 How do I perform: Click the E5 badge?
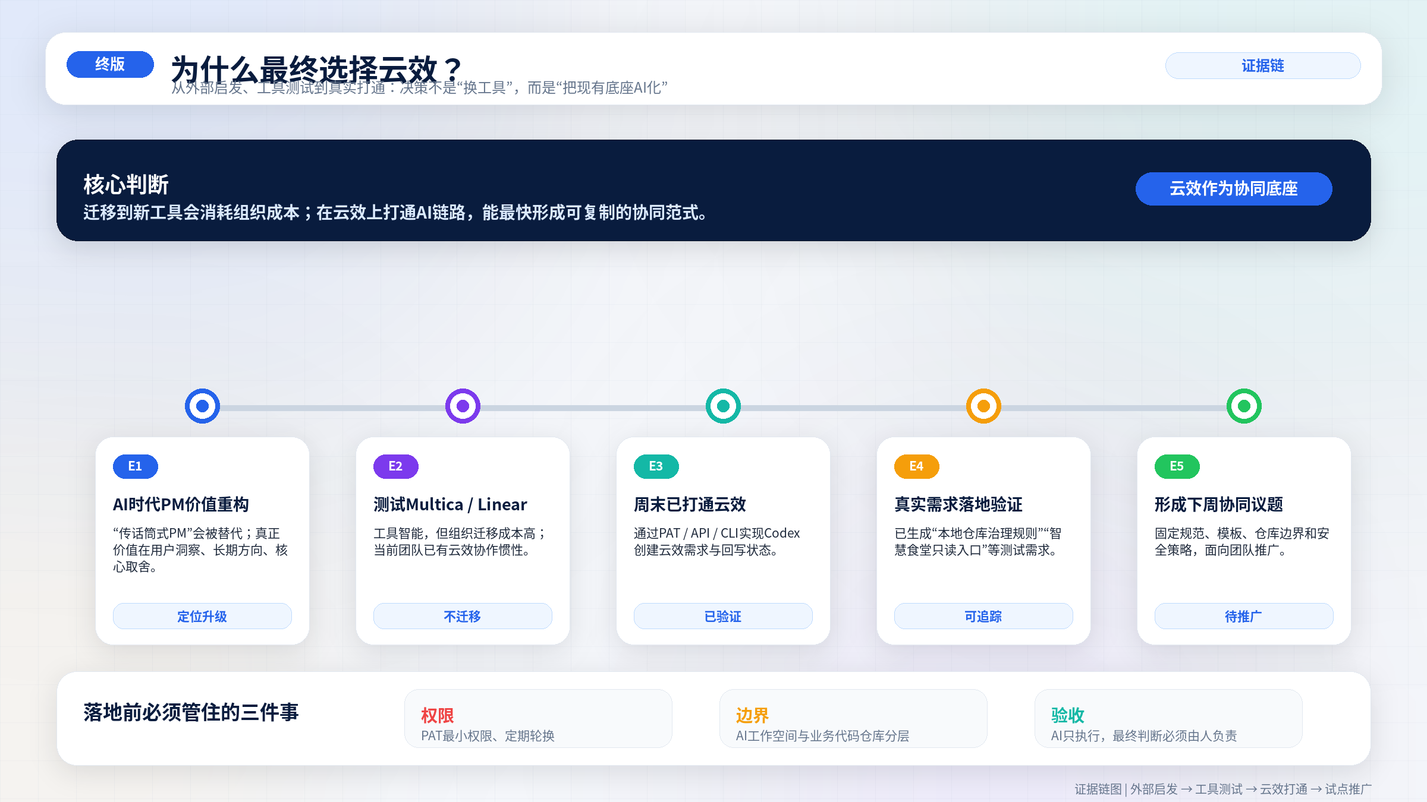click(1177, 466)
